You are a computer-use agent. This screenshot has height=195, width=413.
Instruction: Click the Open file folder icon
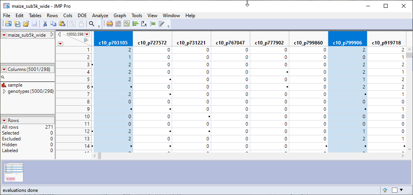pyautogui.click(x=26, y=24)
